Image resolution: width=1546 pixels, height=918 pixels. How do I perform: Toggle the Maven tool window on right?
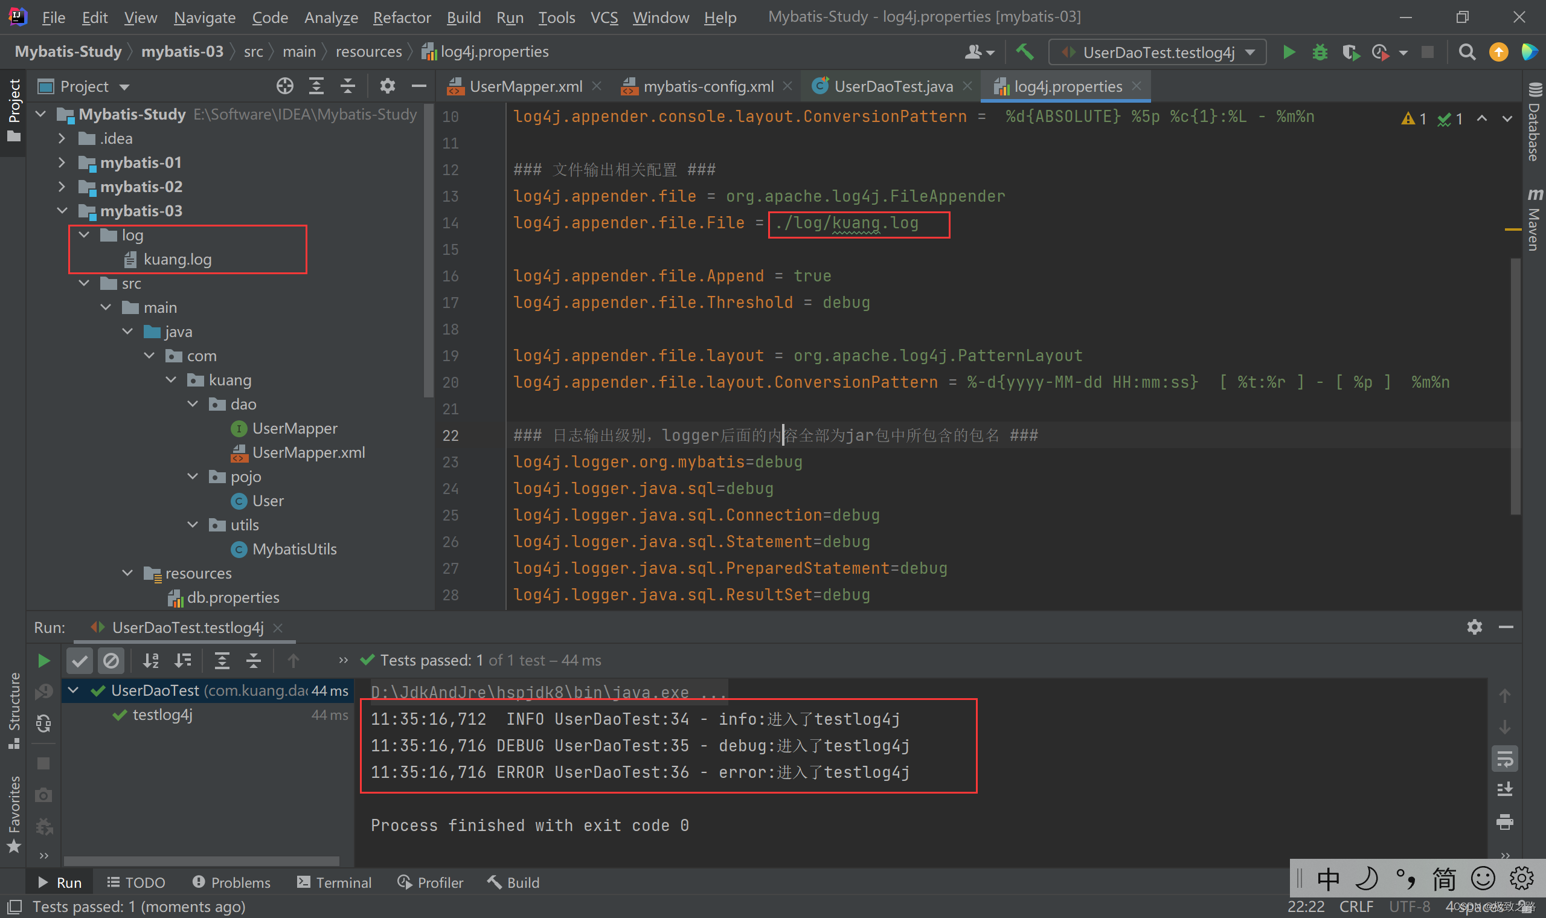1534,219
